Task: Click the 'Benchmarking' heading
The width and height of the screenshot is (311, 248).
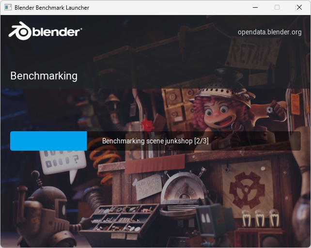Action: click(x=44, y=76)
